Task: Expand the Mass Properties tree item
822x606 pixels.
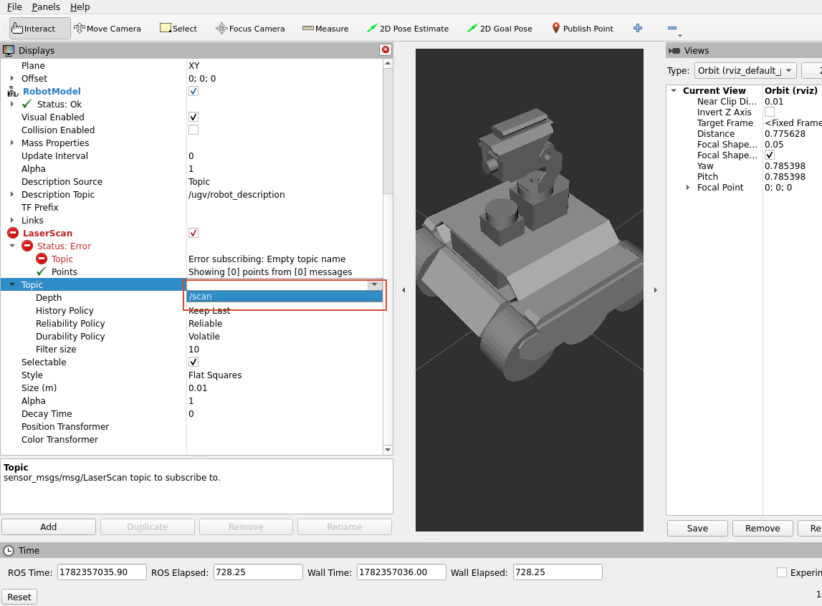Action: (x=12, y=143)
